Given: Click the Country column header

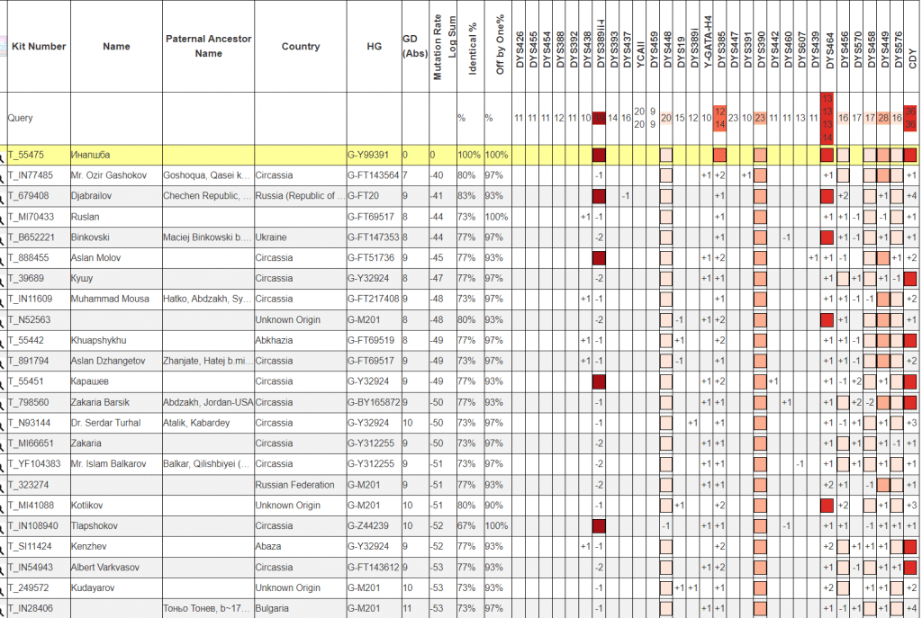Looking at the screenshot, I should pos(300,47).
